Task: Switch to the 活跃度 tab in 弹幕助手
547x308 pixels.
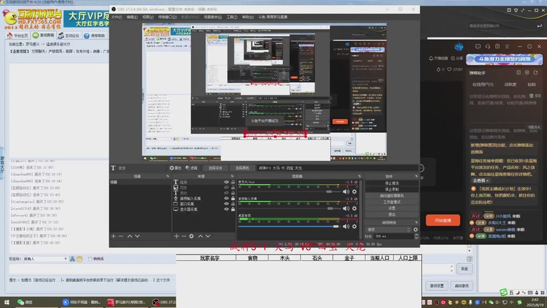Action: tap(510, 84)
